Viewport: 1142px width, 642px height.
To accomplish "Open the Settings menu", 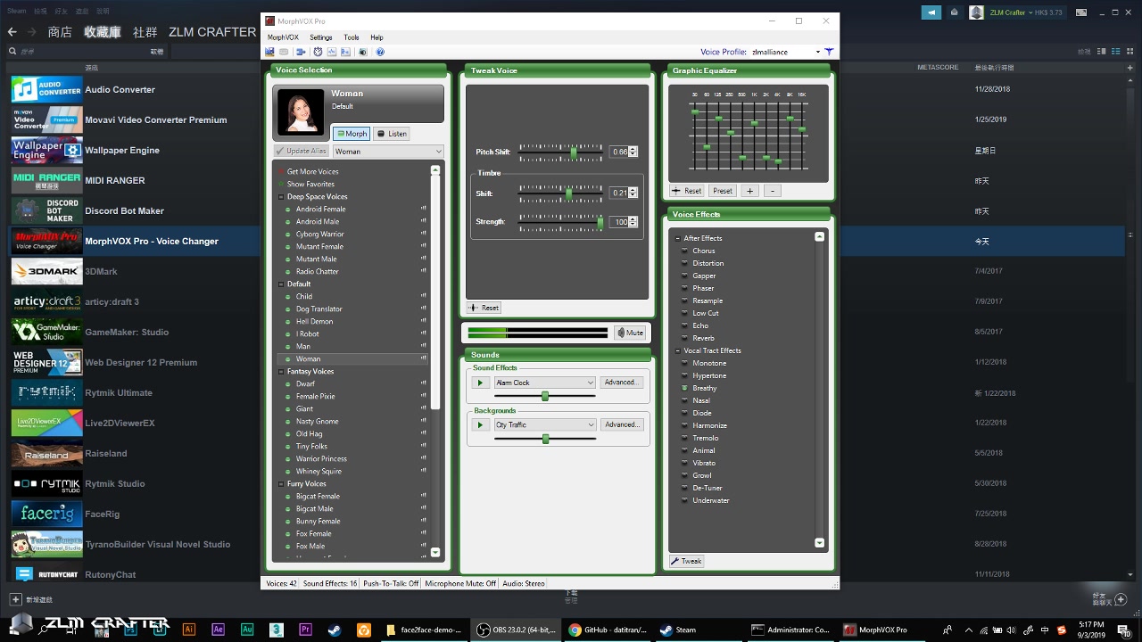I will (x=321, y=37).
